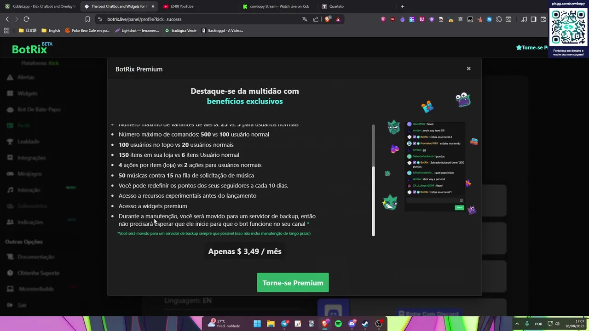
Task: Open Brave Shields lion icon
Action: pyautogui.click(x=327, y=19)
